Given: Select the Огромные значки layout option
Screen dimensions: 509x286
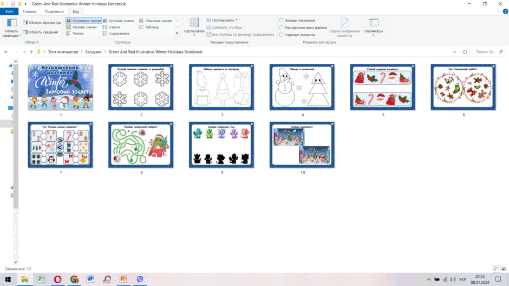Looking at the screenshot, I should coord(83,21).
